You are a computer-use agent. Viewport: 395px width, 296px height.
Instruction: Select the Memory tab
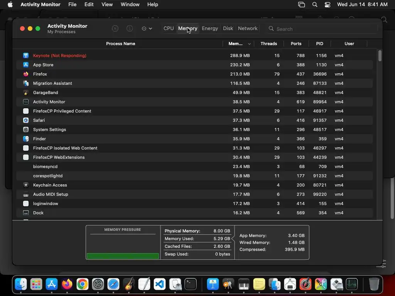(x=188, y=29)
